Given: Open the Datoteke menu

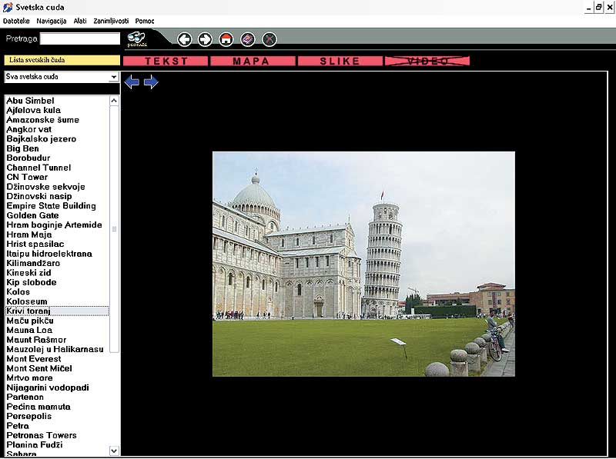Looking at the screenshot, I should (16, 22).
